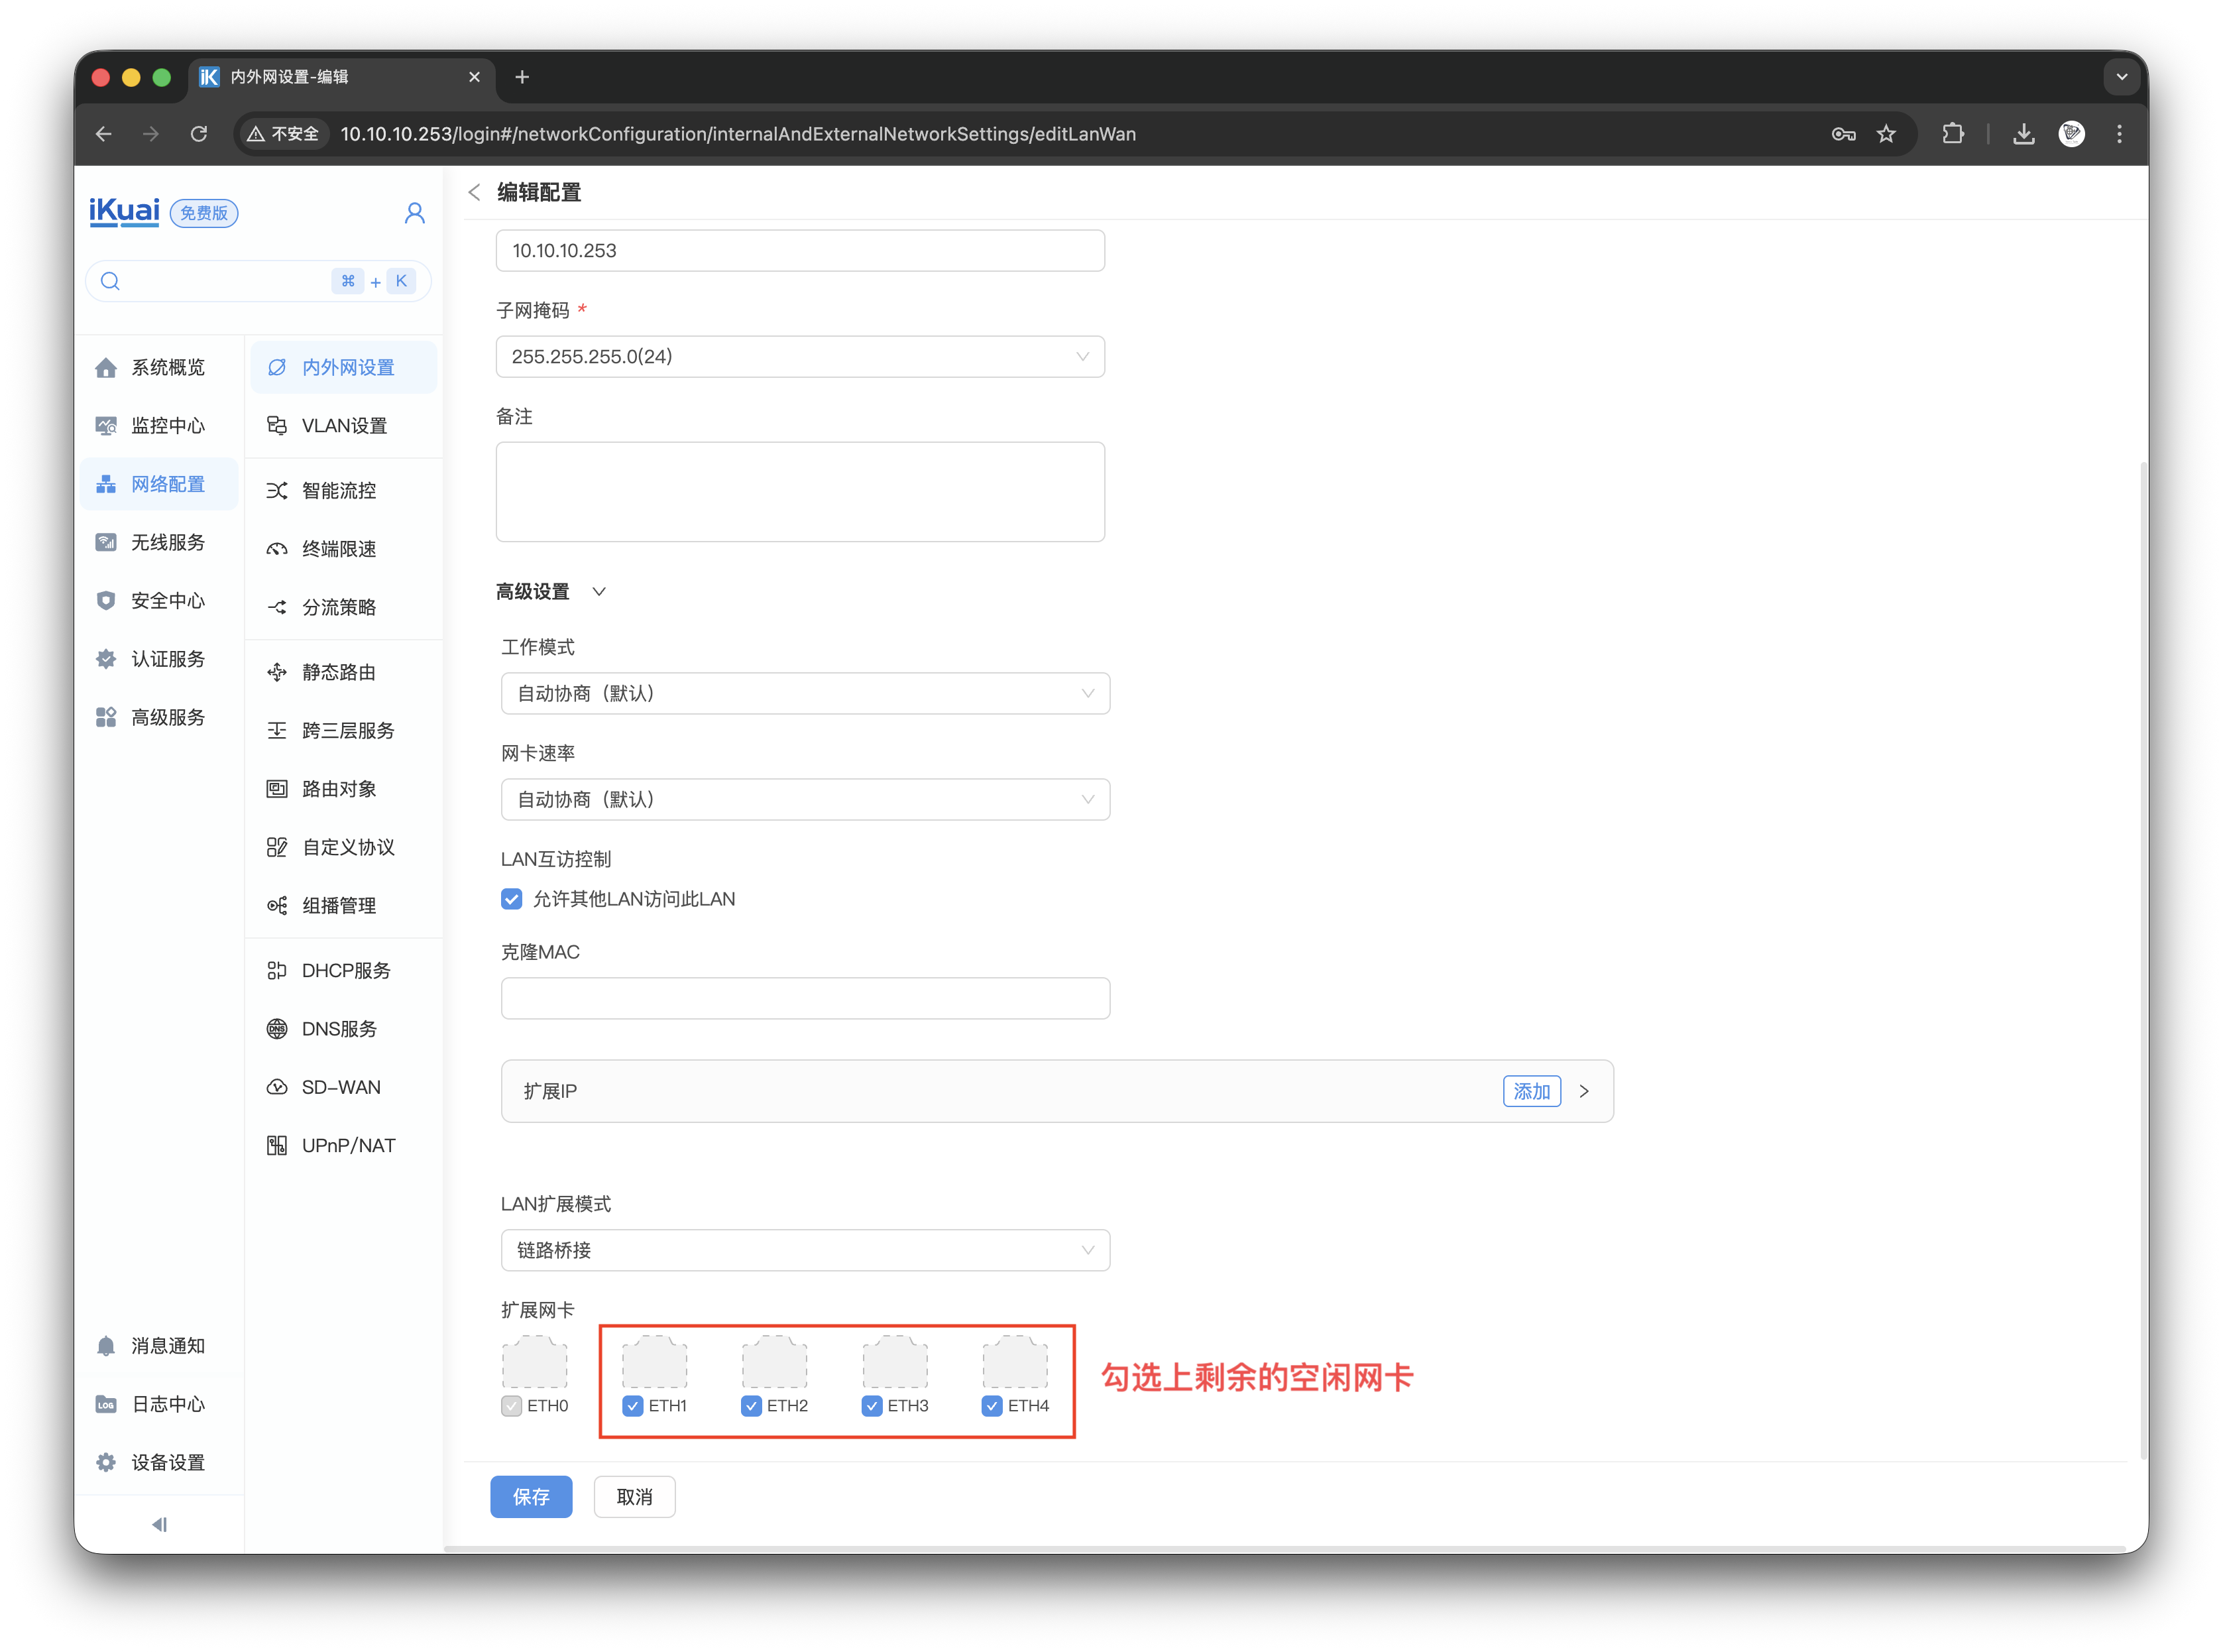
Task: Toggle the ETH4 checkbox
Action: [992, 1406]
